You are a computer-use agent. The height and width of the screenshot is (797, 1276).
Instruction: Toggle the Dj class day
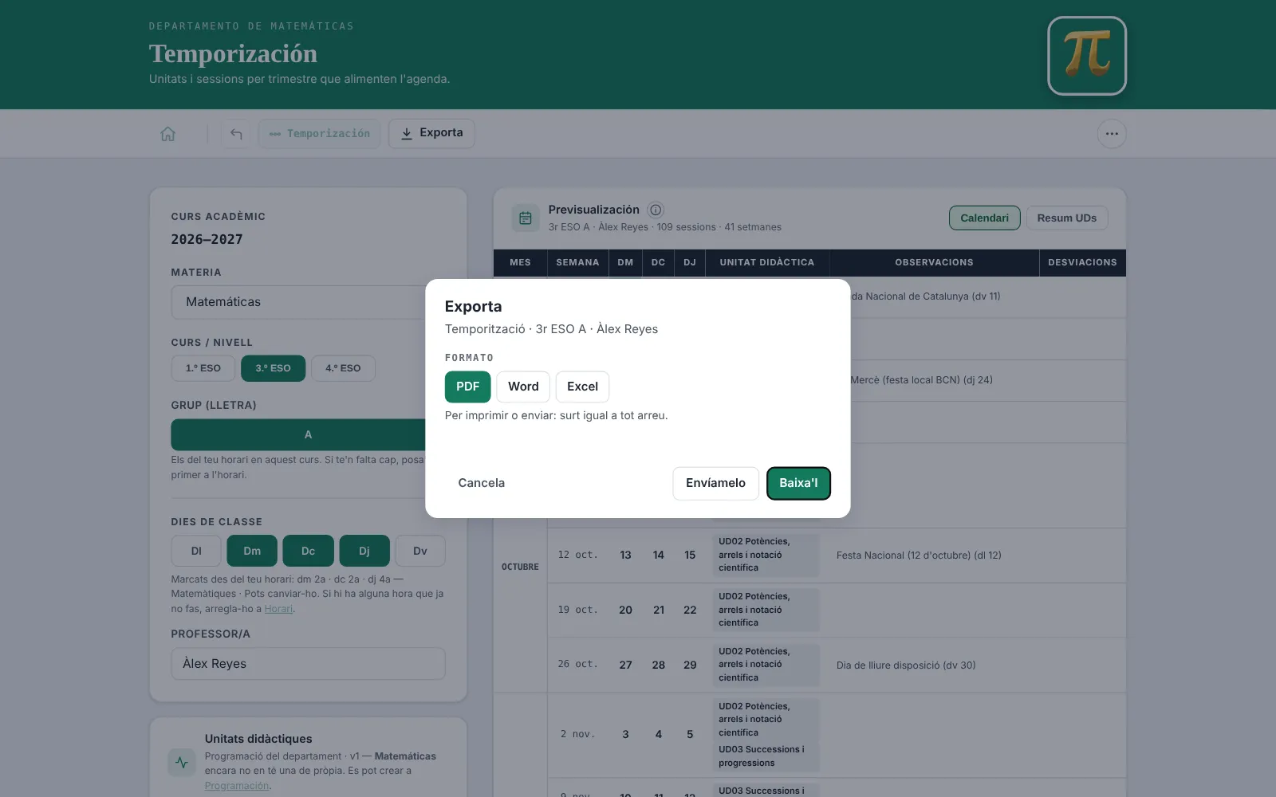tap(364, 551)
